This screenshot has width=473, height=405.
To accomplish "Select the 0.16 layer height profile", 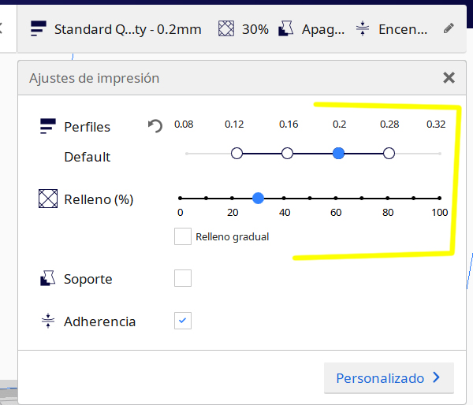I will (288, 153).
